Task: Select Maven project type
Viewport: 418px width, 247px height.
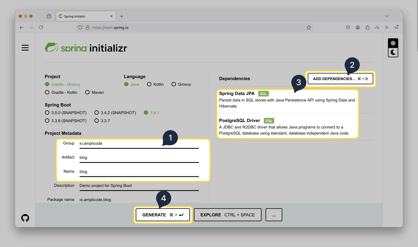Action: coord(95,92)
